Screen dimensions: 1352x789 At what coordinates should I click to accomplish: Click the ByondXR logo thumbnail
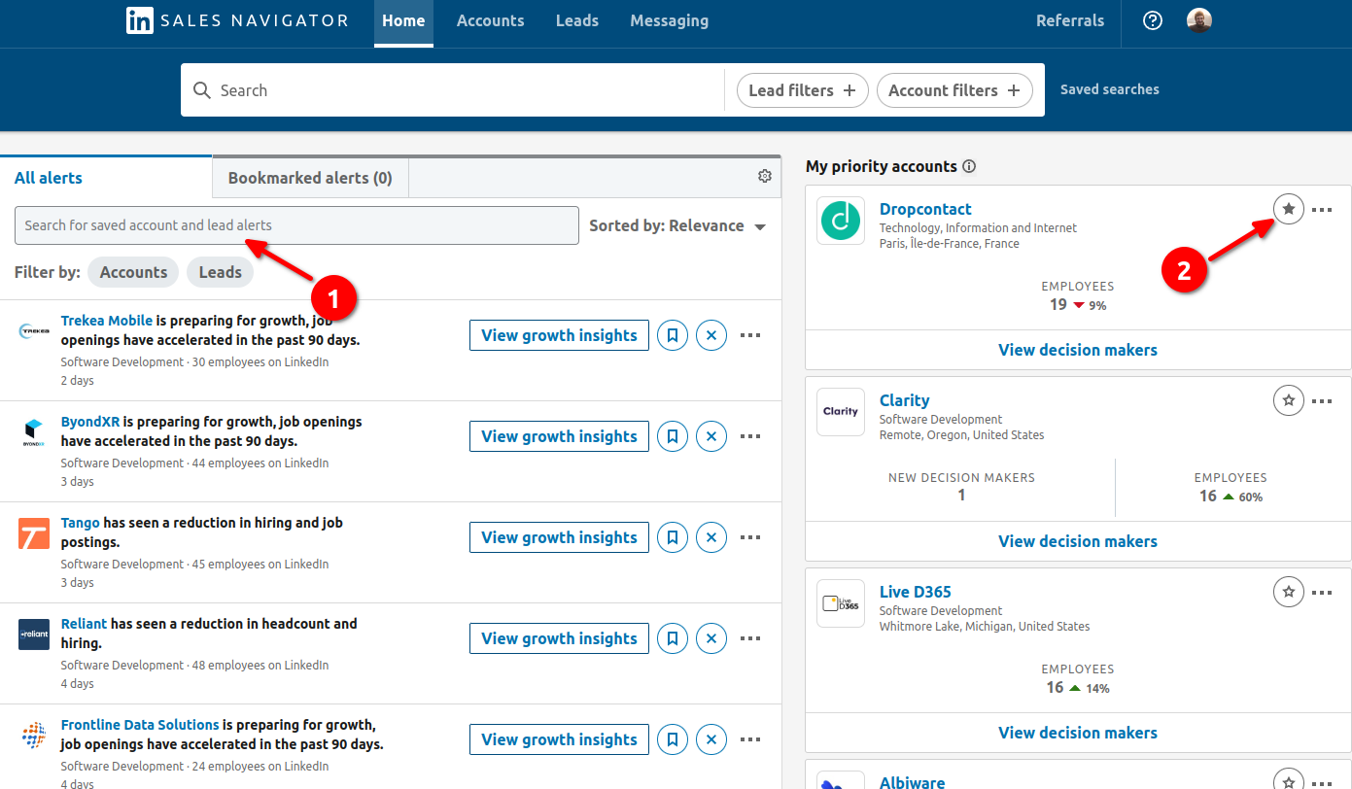(34, 432)
